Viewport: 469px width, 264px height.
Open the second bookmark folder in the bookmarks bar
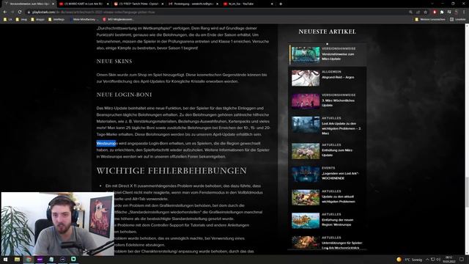click(x=21, y=19)
